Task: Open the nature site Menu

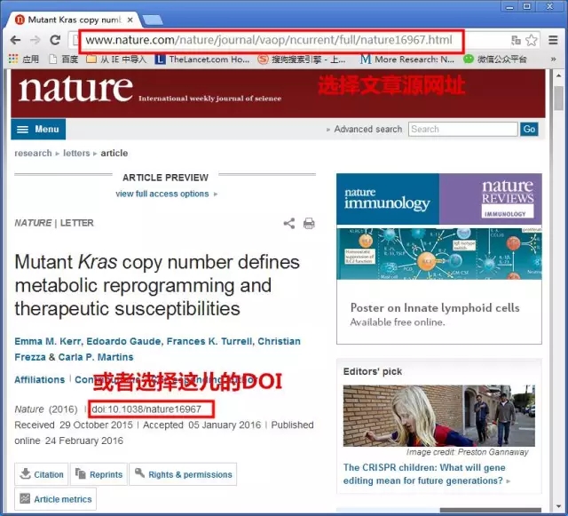Action: (38, 130)
